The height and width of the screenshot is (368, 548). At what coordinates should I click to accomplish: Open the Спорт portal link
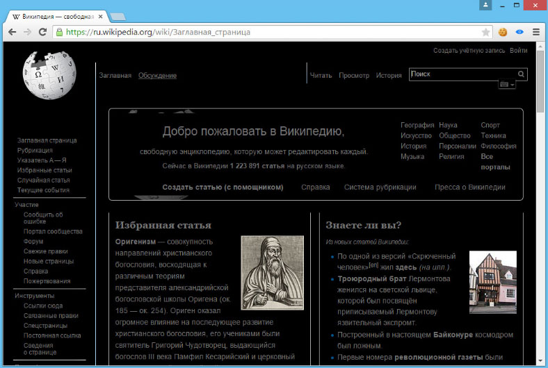pyautogui.click(x=490, y=125)
